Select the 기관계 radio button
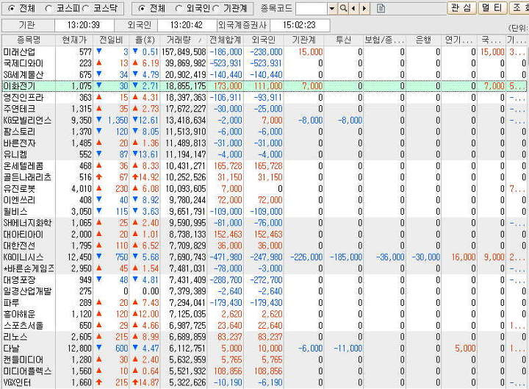The width and height of the screenshot is (529, 389). [216, 8]
